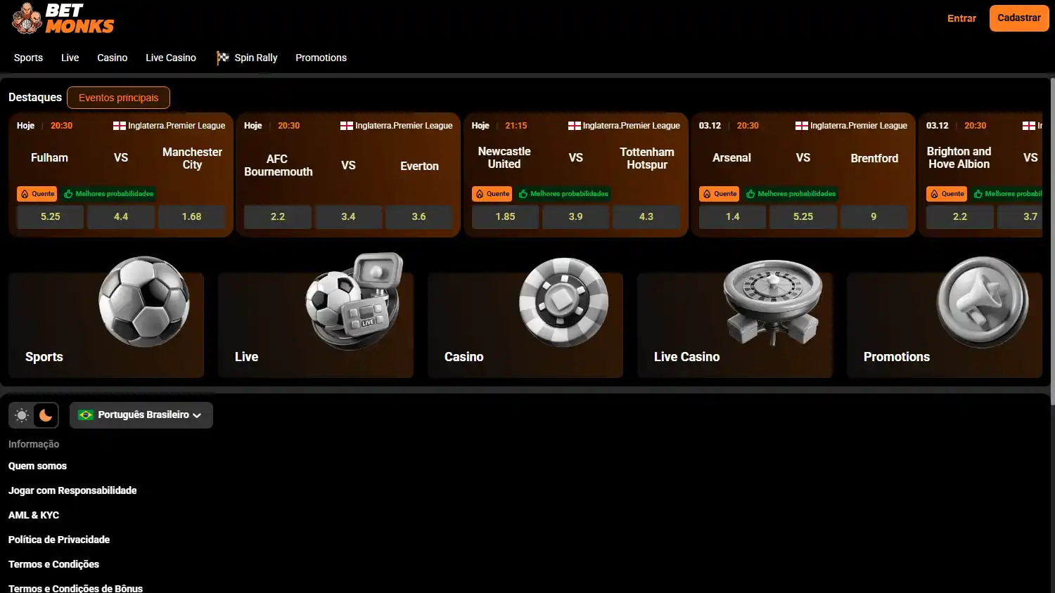Image resolution: width=1055 pixels, height=593 pixels.
Task: Click Fulham team name
Action: tap(49, 158)
